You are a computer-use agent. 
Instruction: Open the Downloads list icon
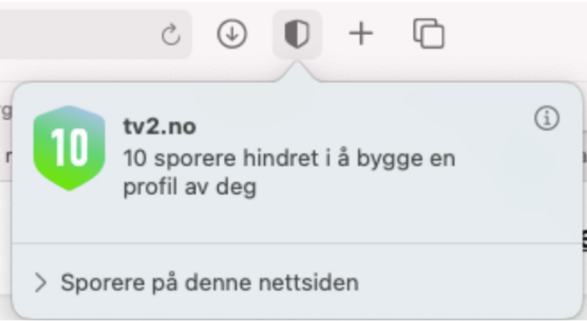[232, 34]
